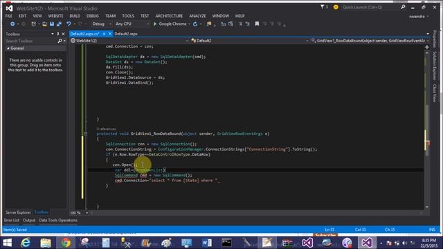
Task: Open Command Prompt from the taskbar
Action: (x=226, y=243)
